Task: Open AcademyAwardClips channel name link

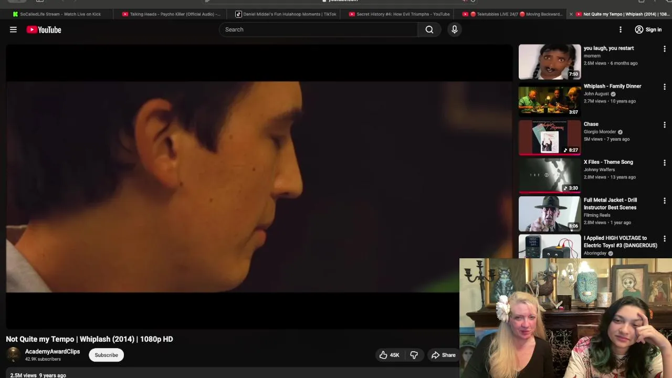Action: [x=52, y=352]
